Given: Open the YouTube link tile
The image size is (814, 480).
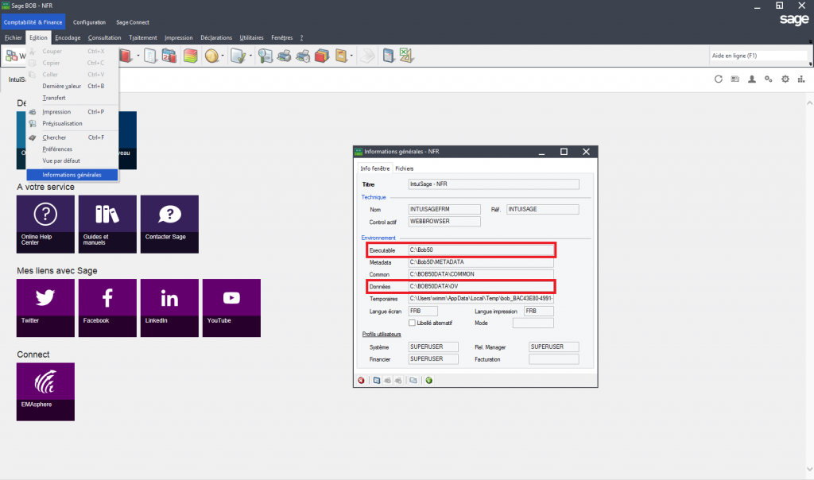Looking at the screenshot, I should pos(231,308).
